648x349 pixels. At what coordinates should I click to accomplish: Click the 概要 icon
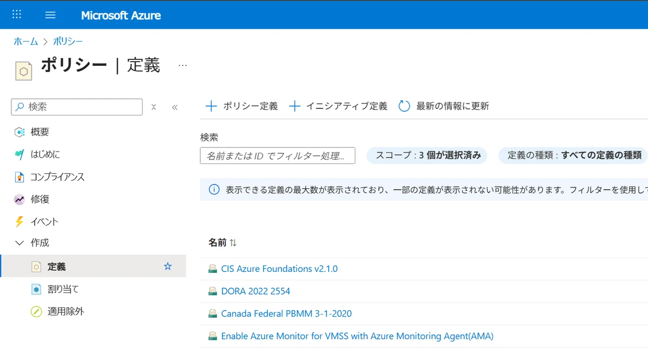[19, 132]
